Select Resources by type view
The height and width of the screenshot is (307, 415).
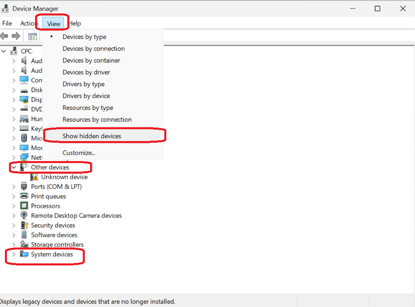(103, 108)
